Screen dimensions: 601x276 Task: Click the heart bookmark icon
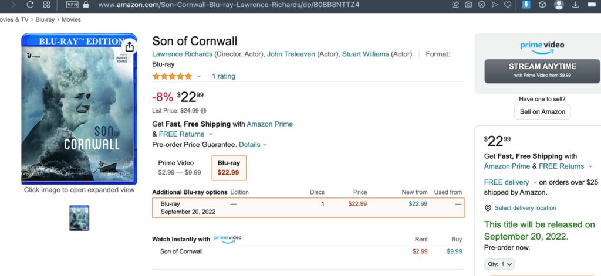(507, 5)
